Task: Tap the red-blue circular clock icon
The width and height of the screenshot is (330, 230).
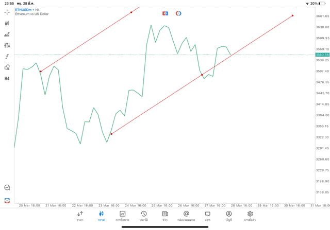Action: [x=178, y=13]
